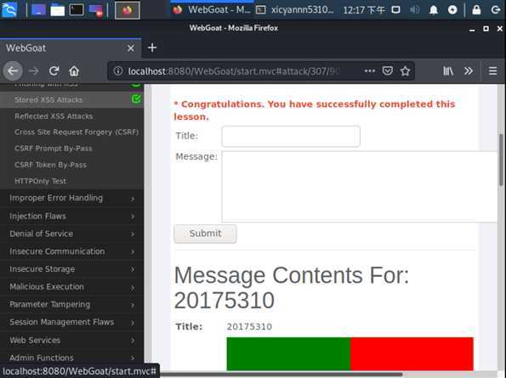Expand Web Services category
The height and width of the screenshot is (378, 506).
tap(71, 341)
